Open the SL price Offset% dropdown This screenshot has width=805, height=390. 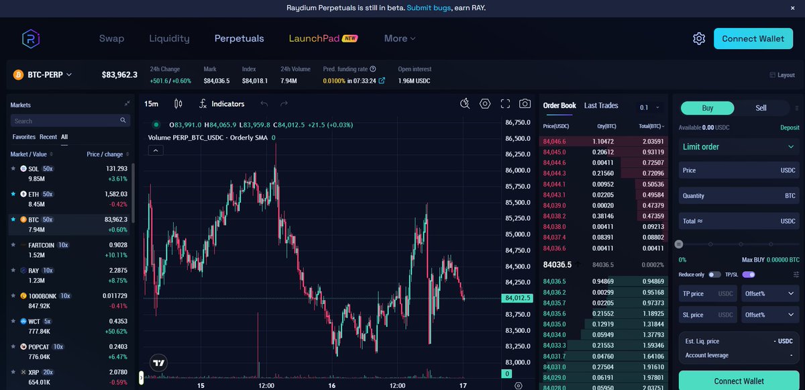coord(770,315)
